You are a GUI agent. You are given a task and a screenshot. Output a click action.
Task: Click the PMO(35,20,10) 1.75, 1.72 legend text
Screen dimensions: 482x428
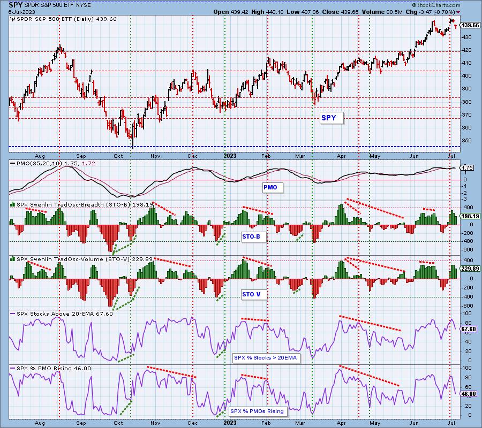tap(56, 164)
